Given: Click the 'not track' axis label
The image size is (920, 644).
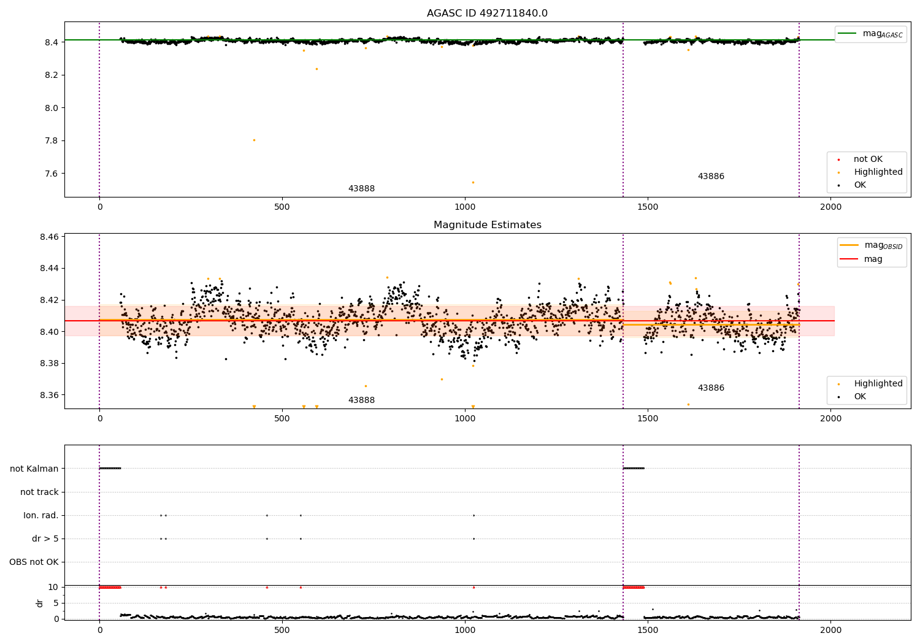Looking at the screenshot, I should 39,492.
